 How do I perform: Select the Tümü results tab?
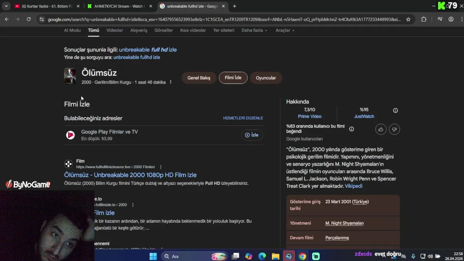point(94,30)
